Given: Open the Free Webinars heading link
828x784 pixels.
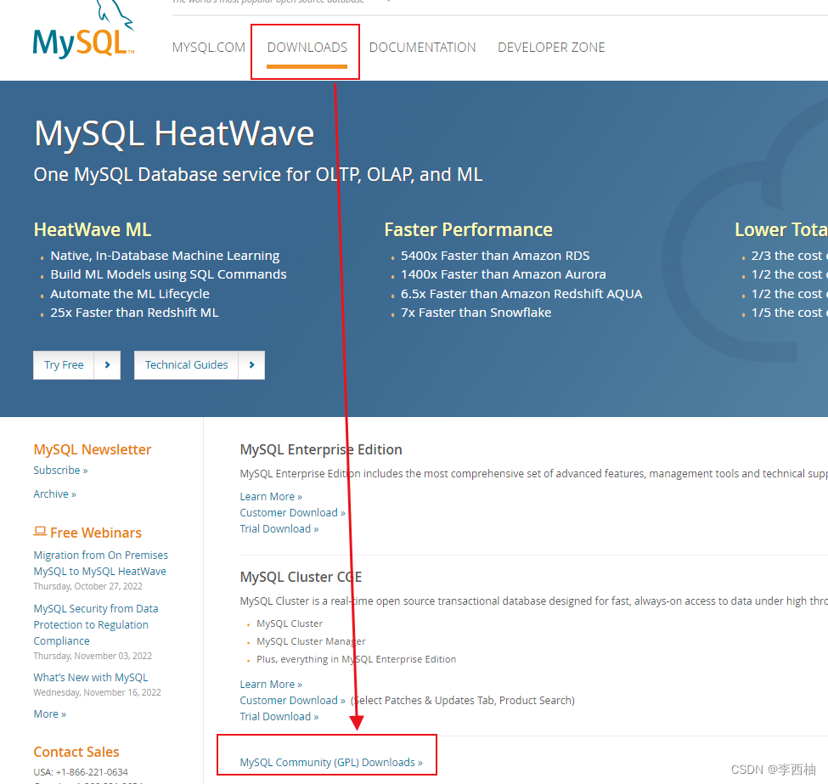Looking at the screenshot, I should click(x=96, y=533).
